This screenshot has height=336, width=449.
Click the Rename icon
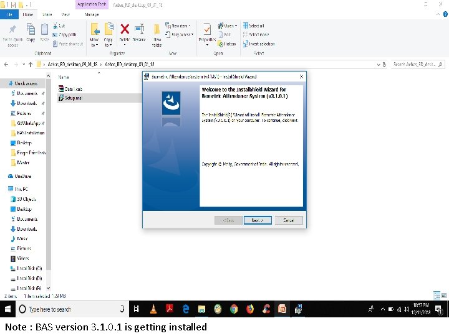[140, 29]
